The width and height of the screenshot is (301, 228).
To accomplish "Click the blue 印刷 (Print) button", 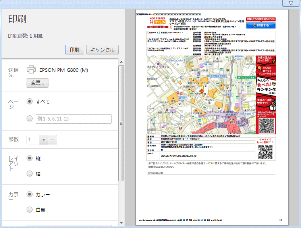I will 75,50.
